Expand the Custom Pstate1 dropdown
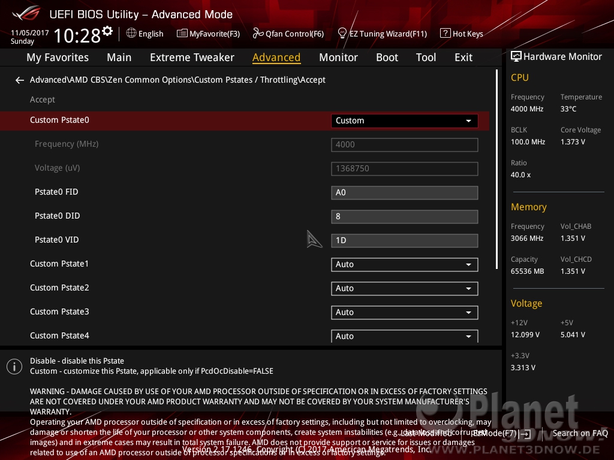This screenshot has height=460, width=614. pyautogui.click(x=404, y=264)
